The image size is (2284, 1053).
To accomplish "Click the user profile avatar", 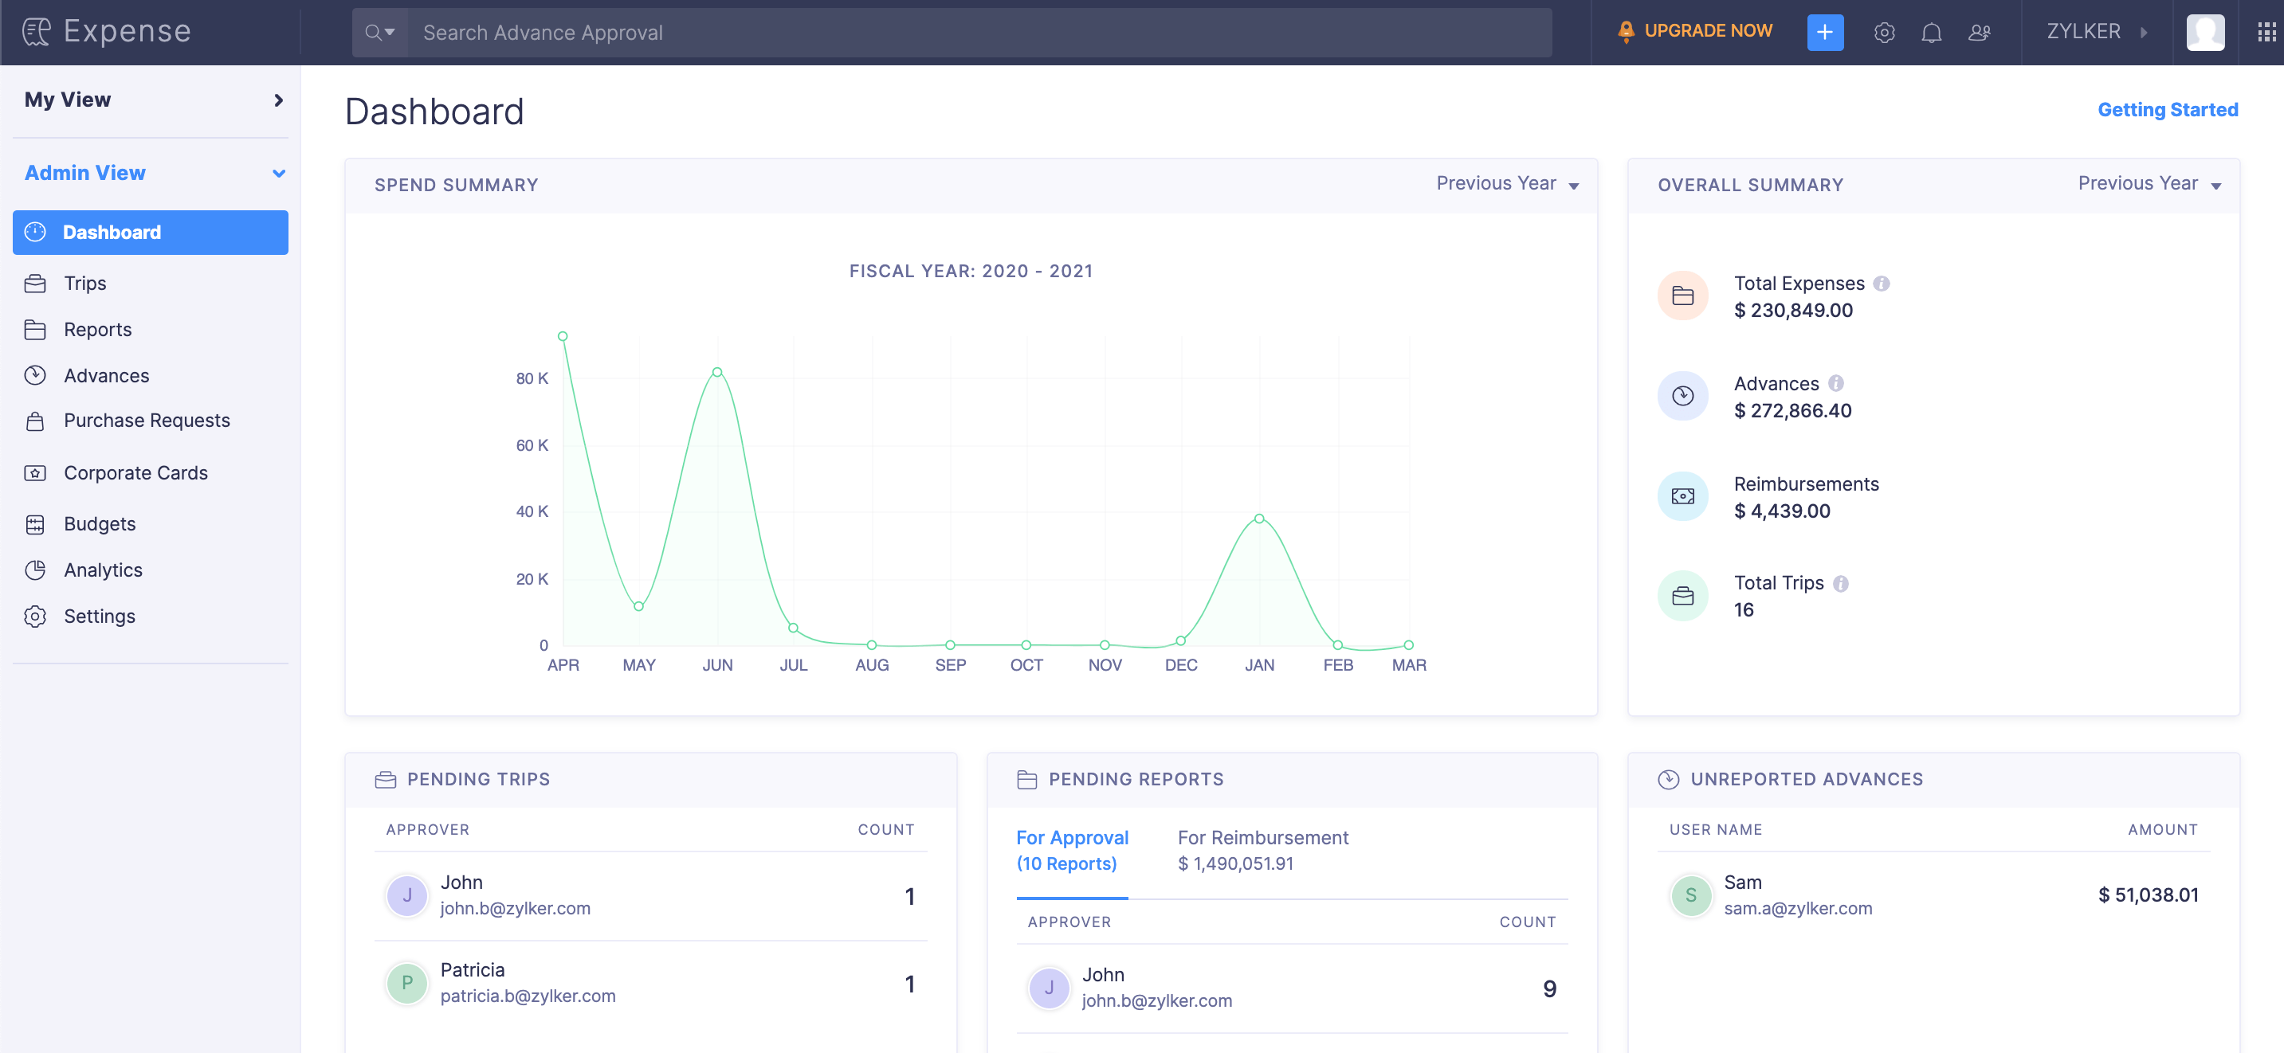I will tap(2204, 33).
